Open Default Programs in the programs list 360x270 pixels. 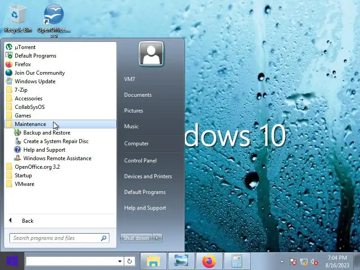click(x=60, y=55)
